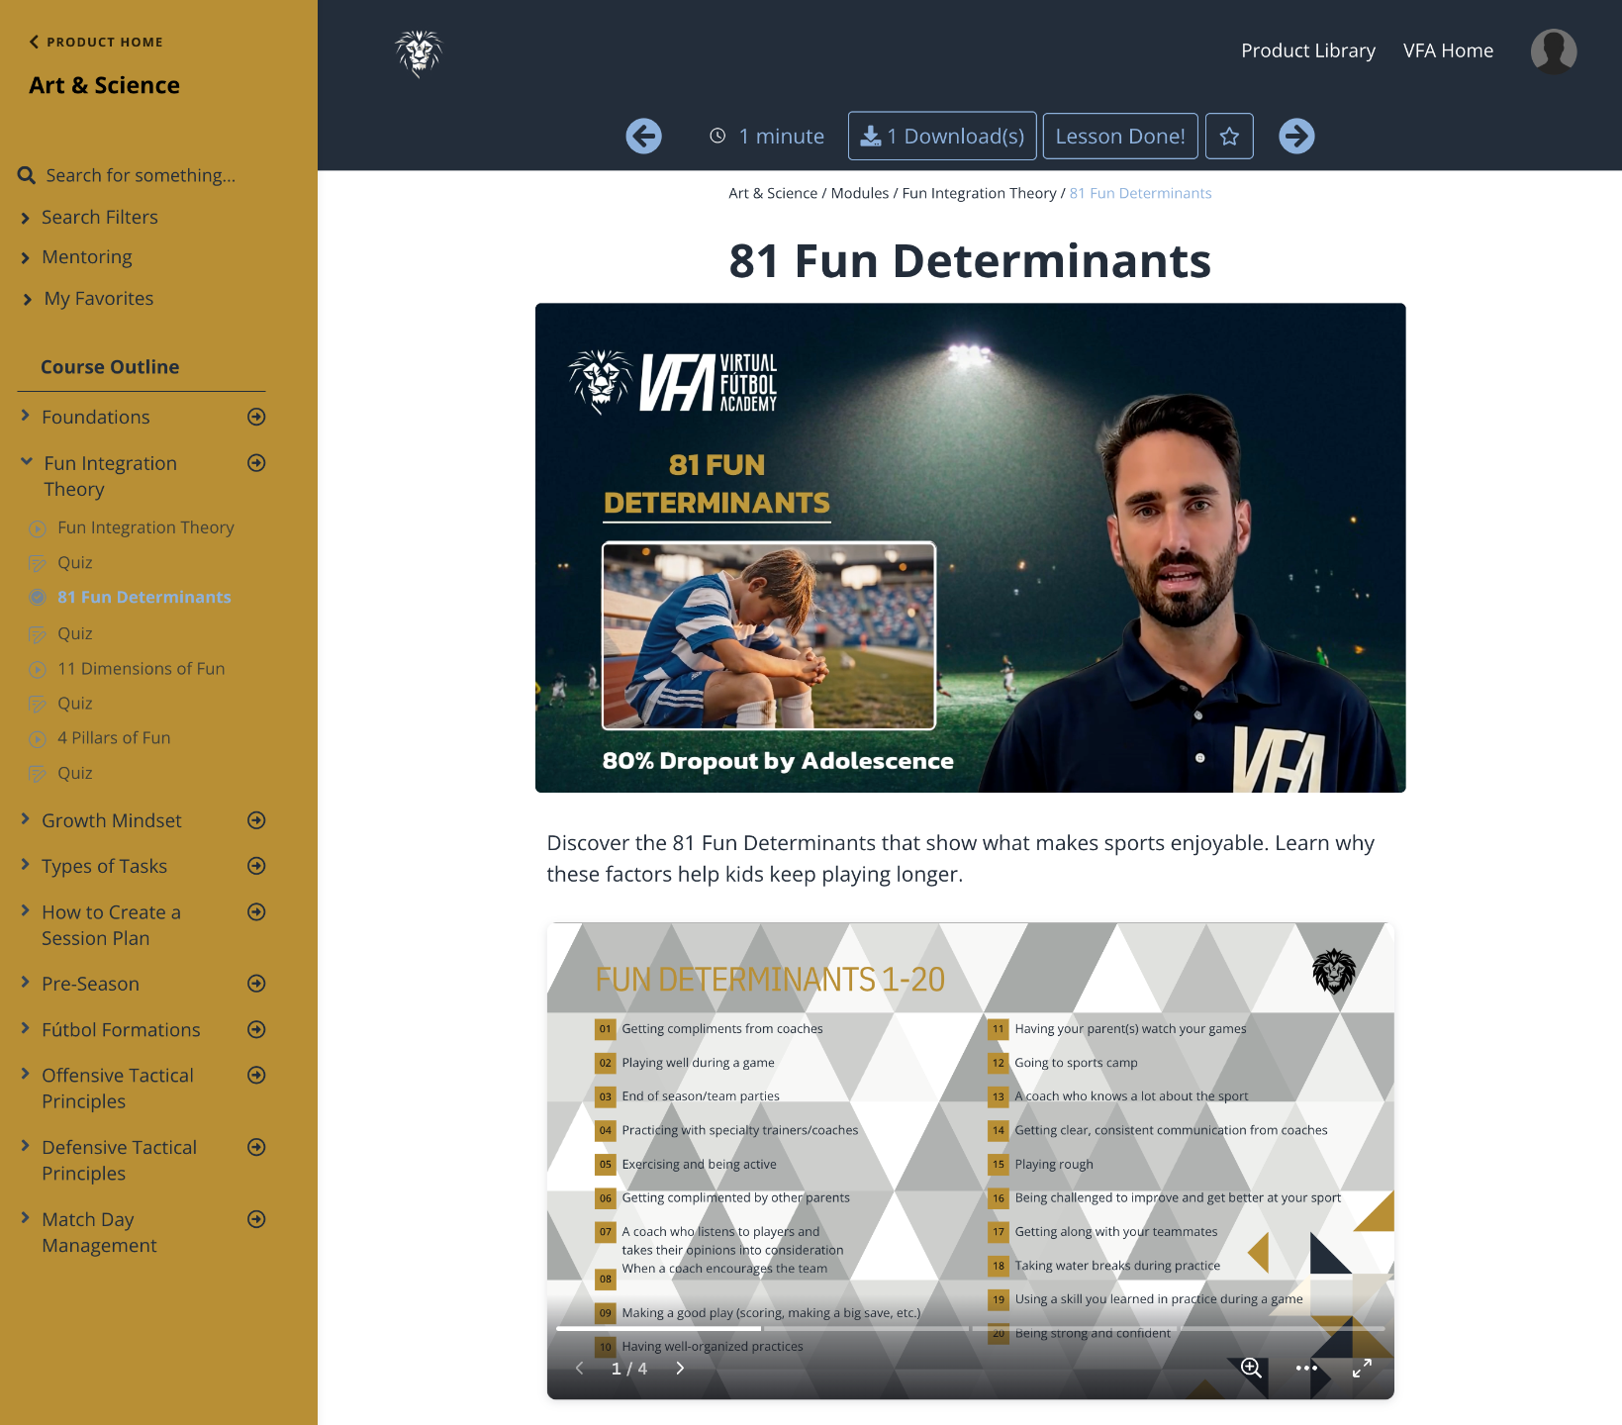This screenshot has width=1622, height=1425.
Task: Open Fútbol Formations module circle arrow
Action: 256,1029
